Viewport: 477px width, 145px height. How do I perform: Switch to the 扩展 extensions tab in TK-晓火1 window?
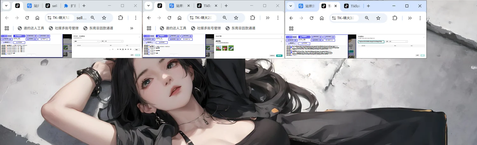(x=70, y=6)
